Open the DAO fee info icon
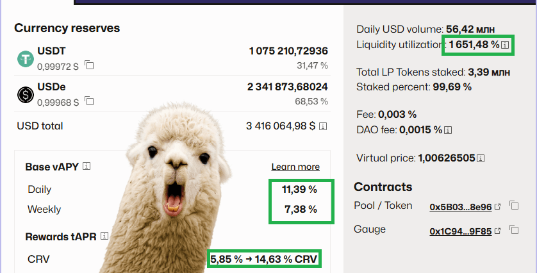Image resolution: width=537 pixels, height=273 pixels. 448,130
